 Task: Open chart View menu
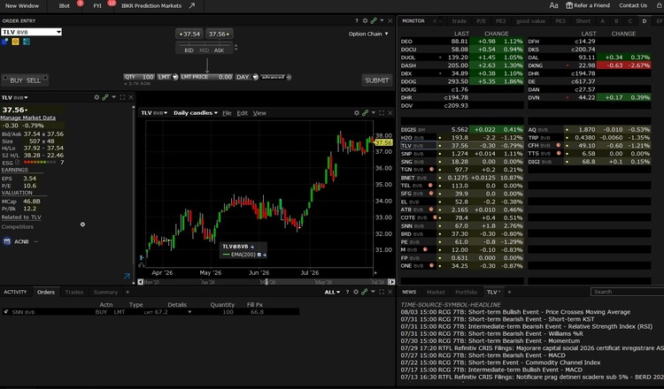[259, 113]
